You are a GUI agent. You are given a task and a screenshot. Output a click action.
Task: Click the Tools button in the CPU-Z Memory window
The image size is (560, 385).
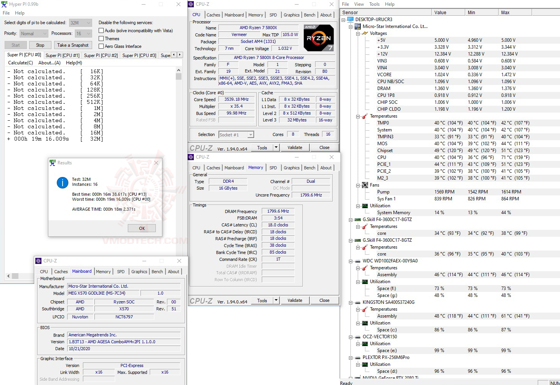(262, 300)
